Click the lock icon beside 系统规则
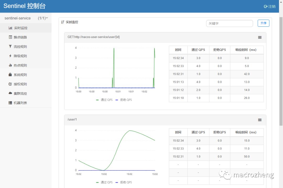 10,75
